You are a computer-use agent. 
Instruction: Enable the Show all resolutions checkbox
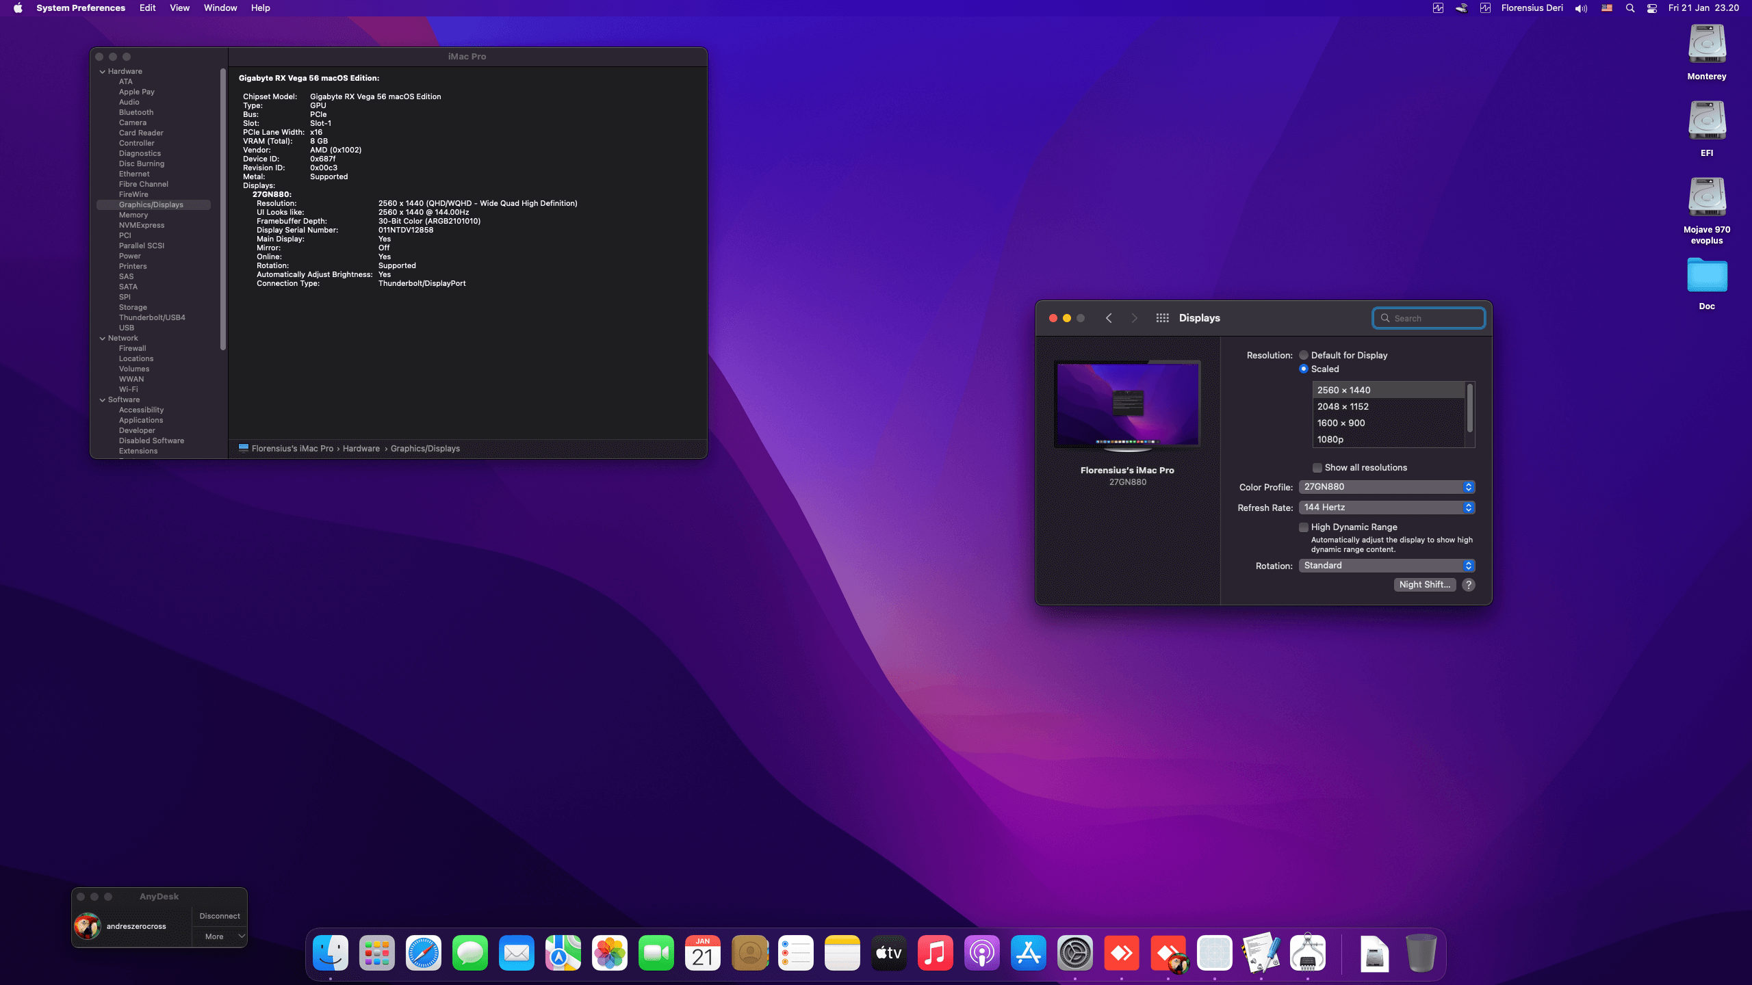click(1317, 467)
